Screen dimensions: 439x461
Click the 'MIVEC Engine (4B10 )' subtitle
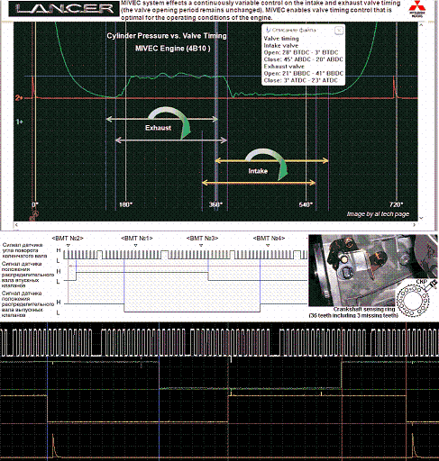pos(173,49)
